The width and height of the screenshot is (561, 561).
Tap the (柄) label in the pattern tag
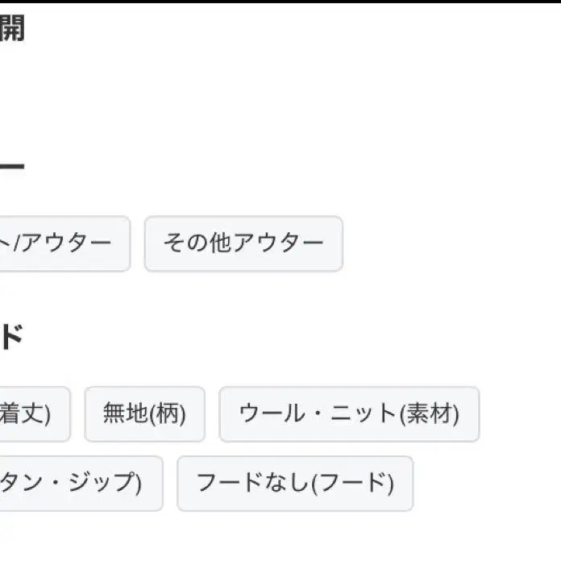coord(168,414)
